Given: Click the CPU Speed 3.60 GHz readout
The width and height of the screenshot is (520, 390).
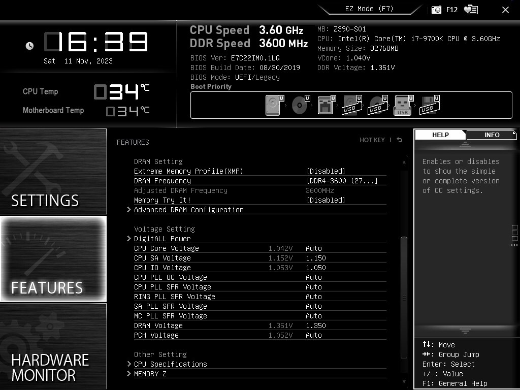Looking at the screenshot, I should (x=246, y=30).
